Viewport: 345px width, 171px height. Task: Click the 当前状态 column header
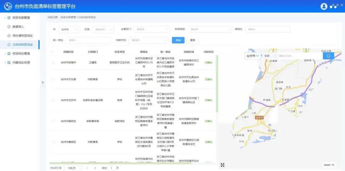208,52
